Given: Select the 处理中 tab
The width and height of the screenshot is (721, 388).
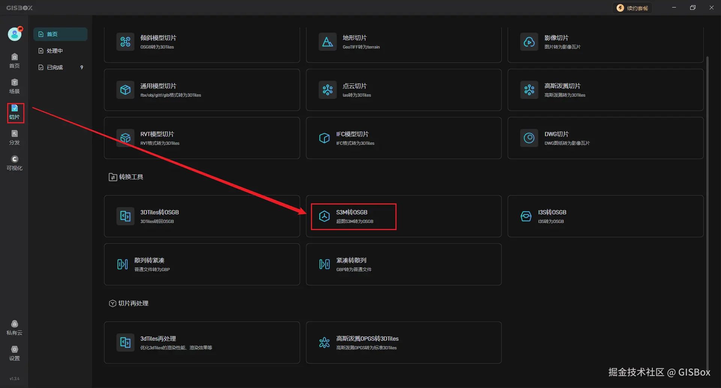Looking at the screenshot, I should click(x=60, y=51).
